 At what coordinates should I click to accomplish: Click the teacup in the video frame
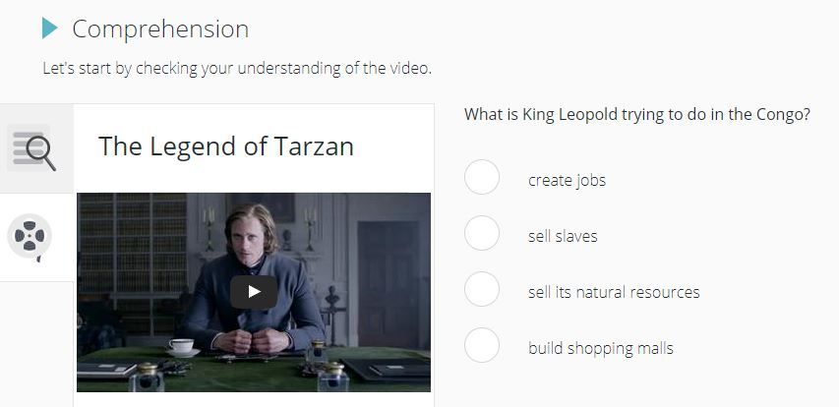(x=181, y=346)
